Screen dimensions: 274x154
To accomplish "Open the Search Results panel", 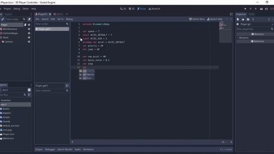I will pos(65,149).
